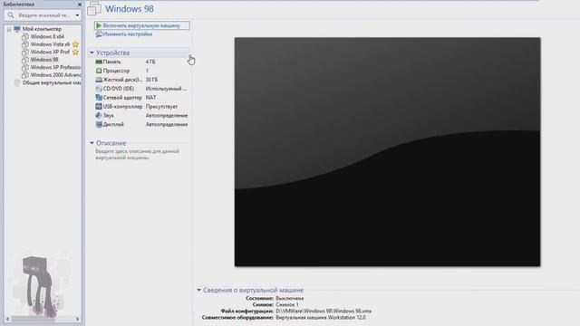Select Windows Vista x6 in library
Screen dimensions: 580x326
[x=50, y=44]
